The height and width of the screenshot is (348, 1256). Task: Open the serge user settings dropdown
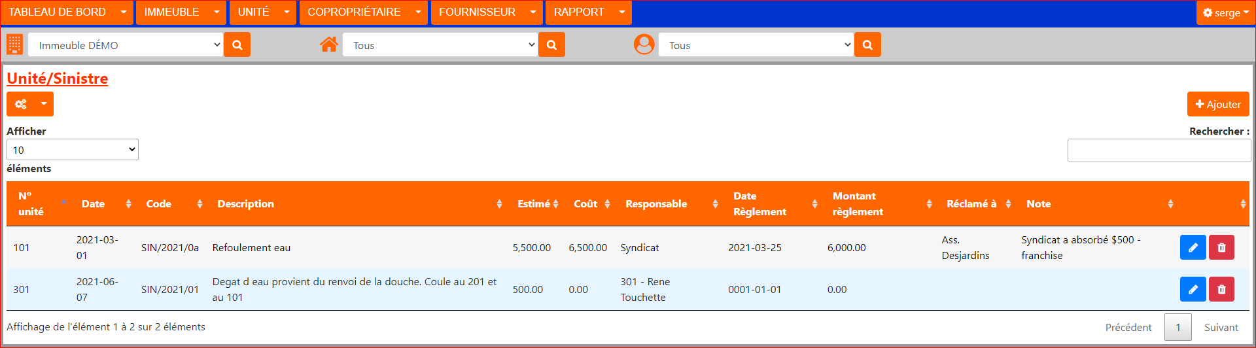point(1225,12)
